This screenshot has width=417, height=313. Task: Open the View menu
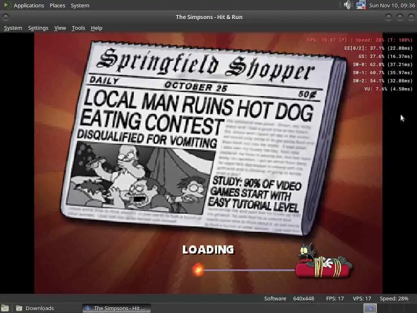click(60, 28)
